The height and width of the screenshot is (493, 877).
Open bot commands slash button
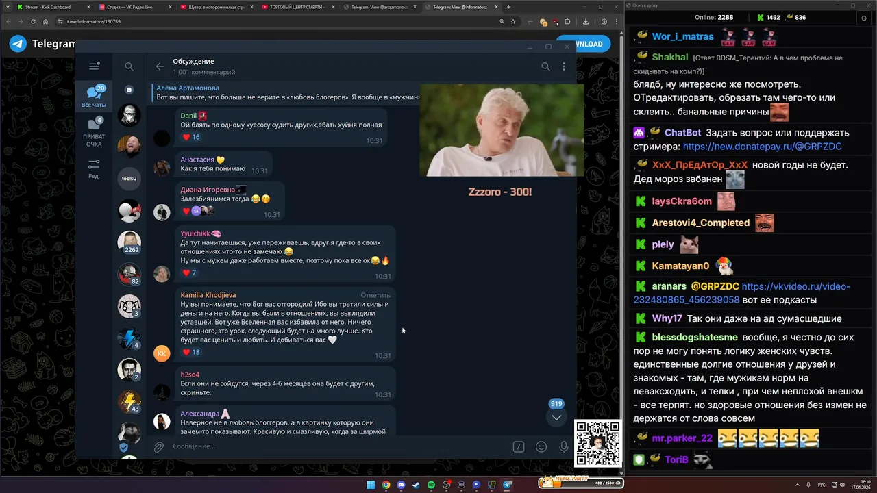coord(519,446)
